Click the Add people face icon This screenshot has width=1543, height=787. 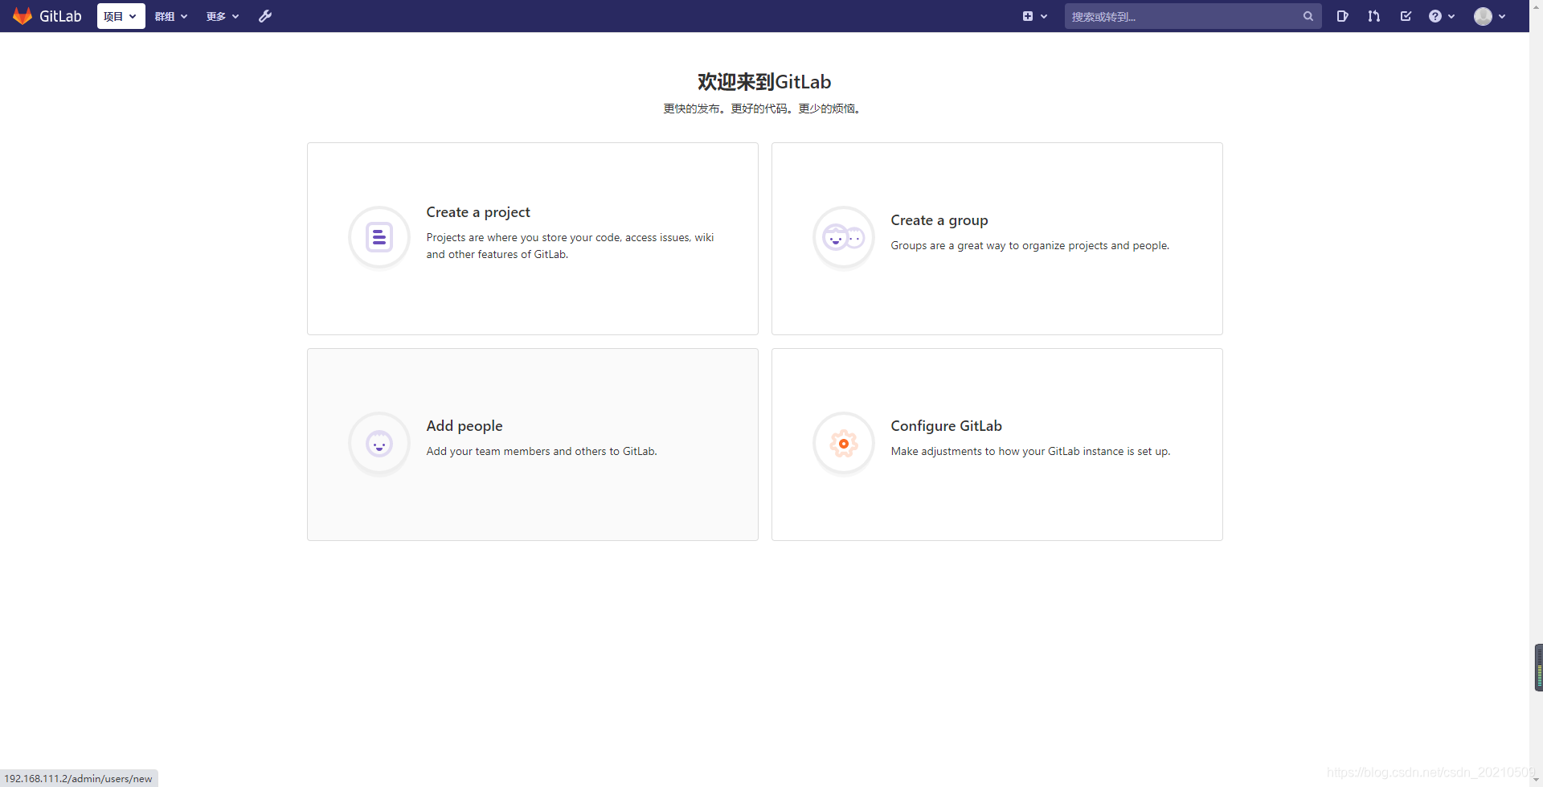pyautogui.click(x=379, y=443)
